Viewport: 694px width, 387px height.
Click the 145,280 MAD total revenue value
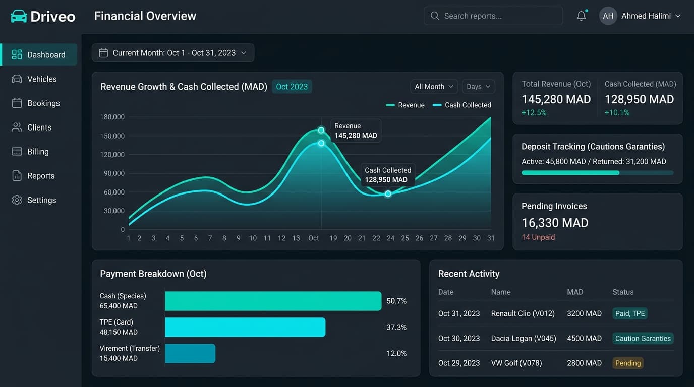click(x=556, y=99)
